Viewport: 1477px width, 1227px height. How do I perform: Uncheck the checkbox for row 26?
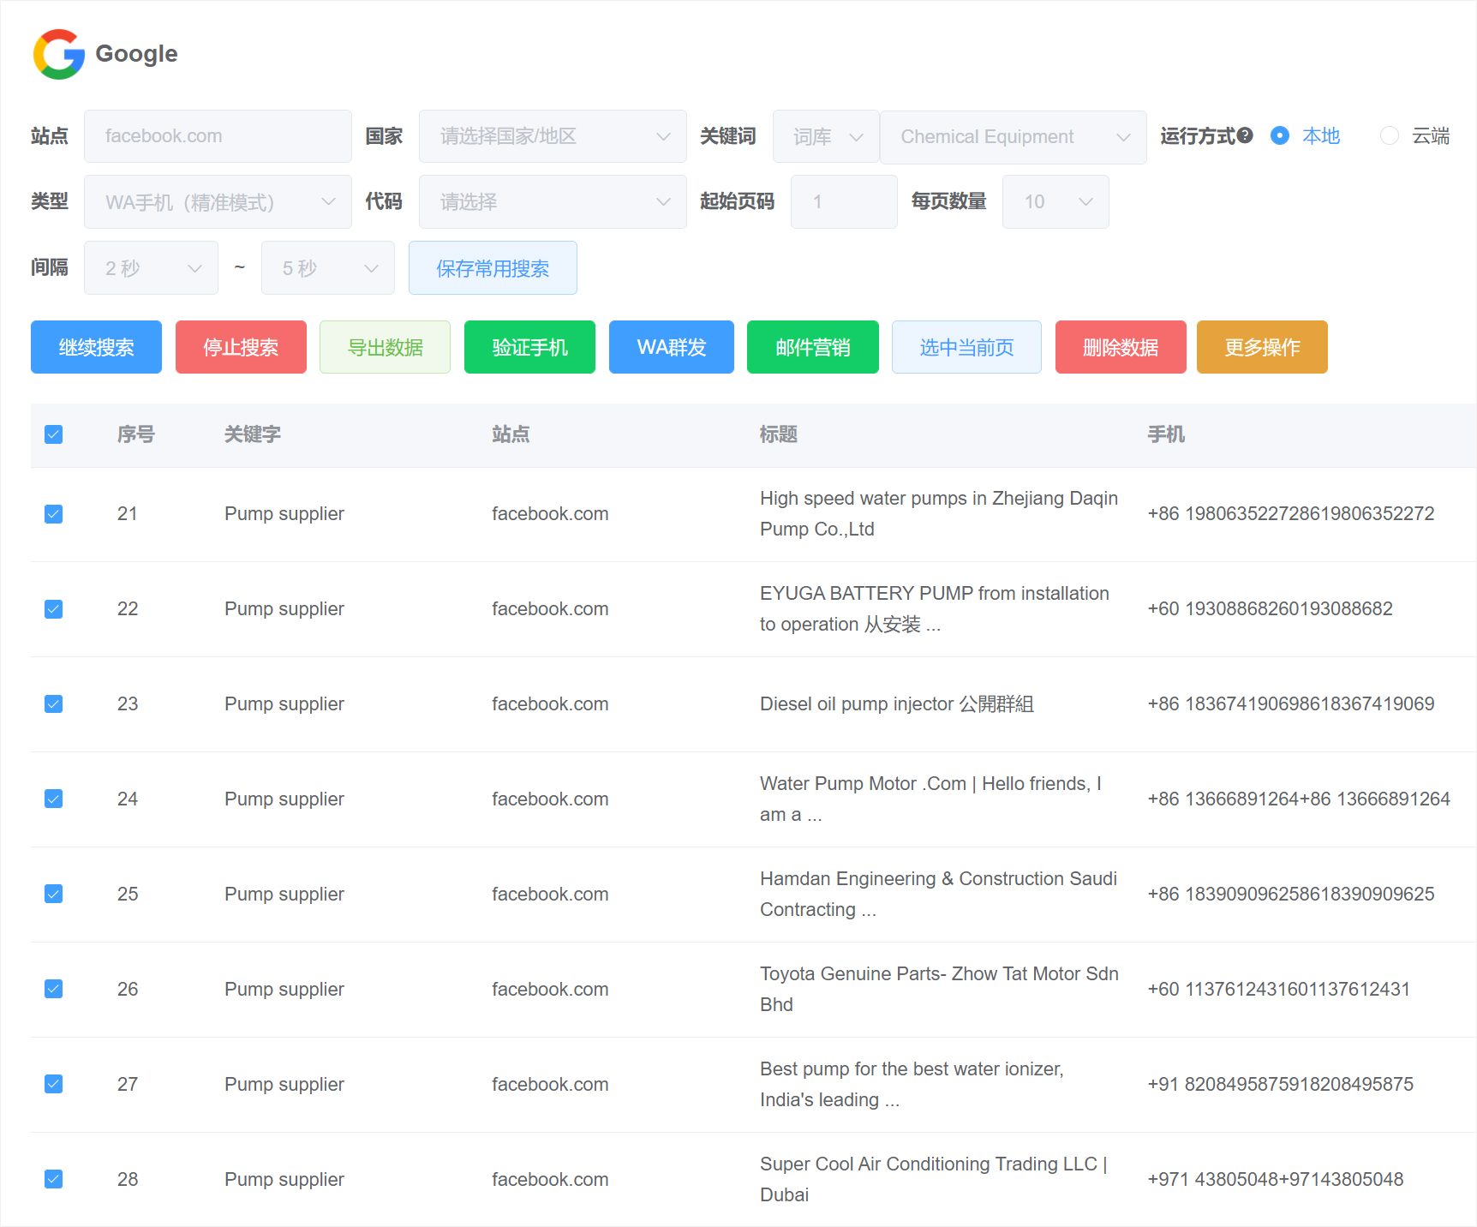(x=53, y=990)
